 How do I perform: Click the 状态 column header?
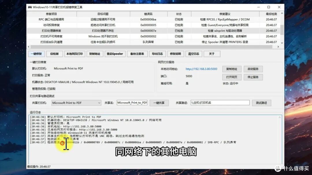tap(179, 14)
